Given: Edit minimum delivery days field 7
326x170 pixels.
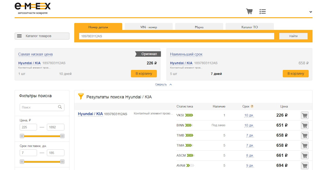Looking at the screenshot, I should pos(28,153).
